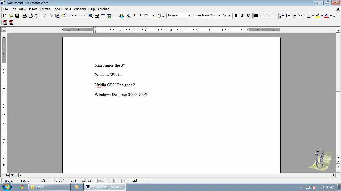This screenshot has width=341, height=191.
Task: Set text columns
Action: [115, 16]
